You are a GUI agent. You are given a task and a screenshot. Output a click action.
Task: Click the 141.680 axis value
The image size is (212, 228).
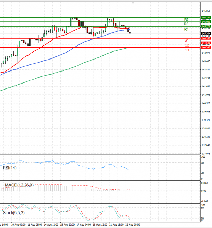click(x=206, y=87)
